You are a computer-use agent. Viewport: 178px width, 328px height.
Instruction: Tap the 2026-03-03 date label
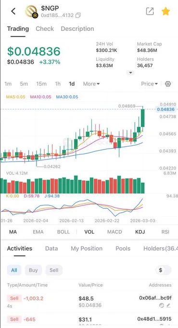click(x=142, y=221)
